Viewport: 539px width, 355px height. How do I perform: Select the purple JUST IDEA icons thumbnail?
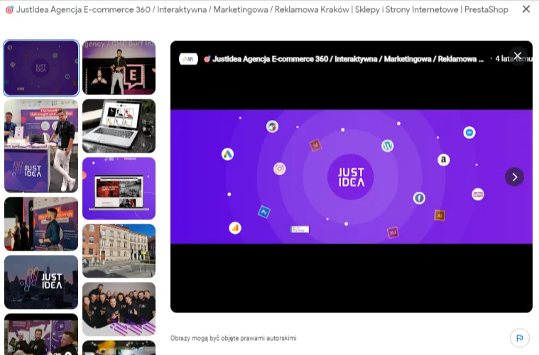(x=41, y=67)
